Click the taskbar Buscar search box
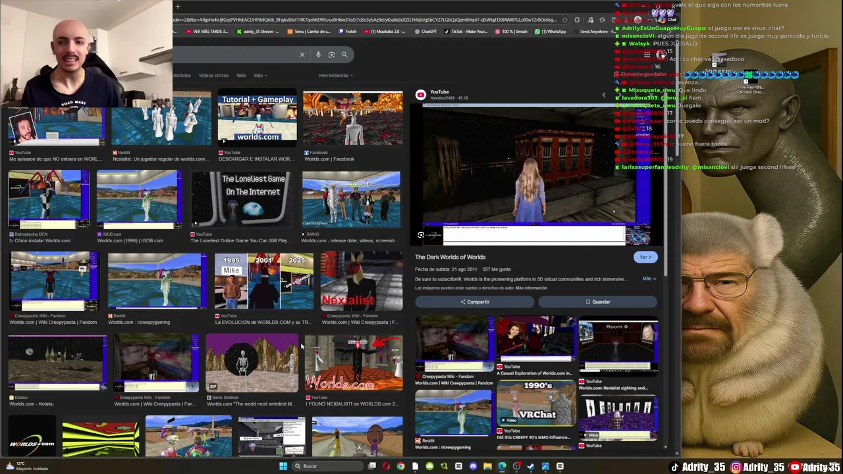 (x=328, y=466)
